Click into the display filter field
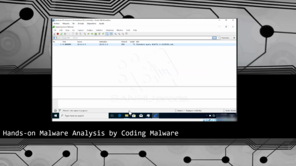Image resolution: width=296 pixels, height=166 pixels. [134, 38]
